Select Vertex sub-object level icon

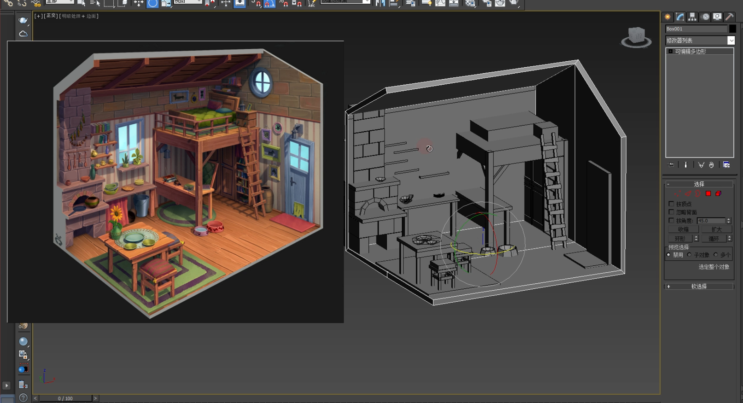pos(677,194)
